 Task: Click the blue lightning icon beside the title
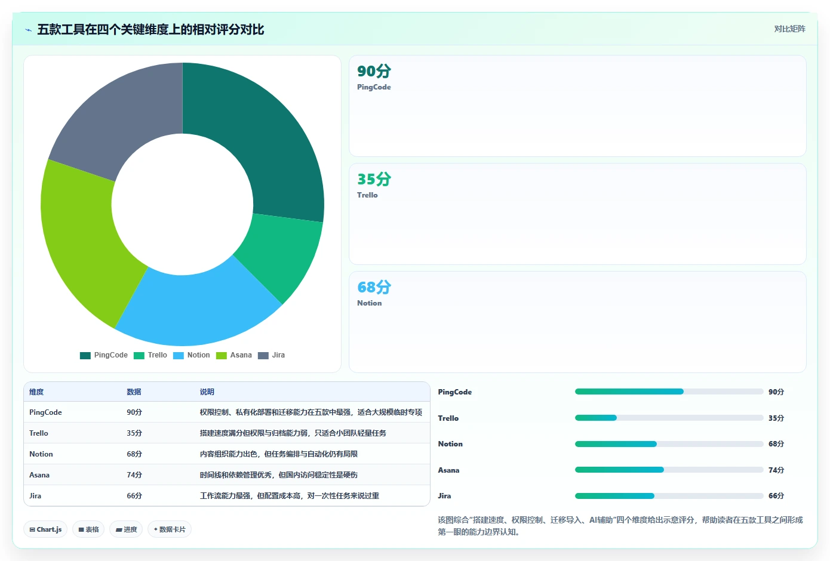pyautogui.click(x=28, y=30)
